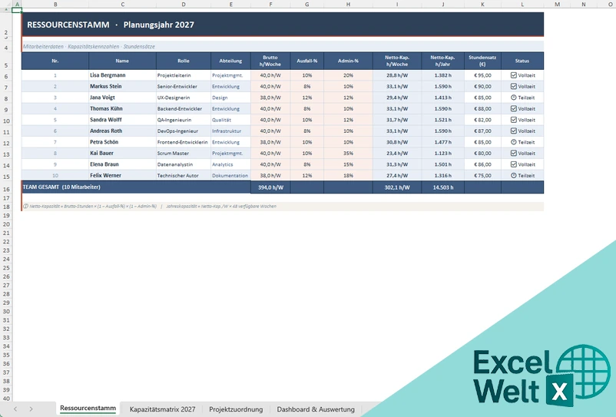Click the "Brutto h/Woche" heading cell
Image resolution: width=616 pixels, height=417 pixels.
pyautogui.click(x=270, y=61)
